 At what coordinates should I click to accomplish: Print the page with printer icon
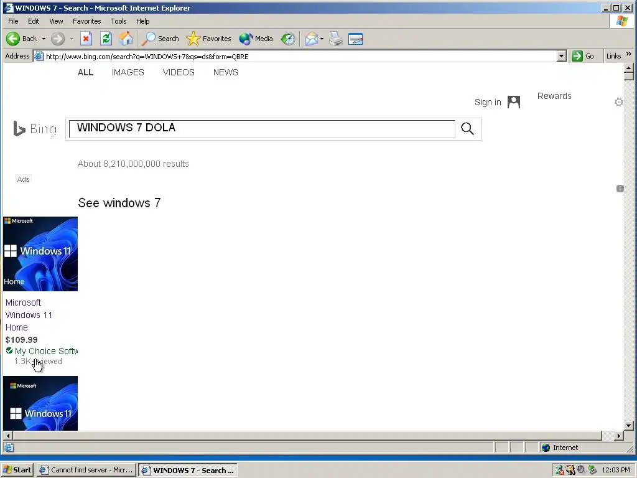[336, 39]
